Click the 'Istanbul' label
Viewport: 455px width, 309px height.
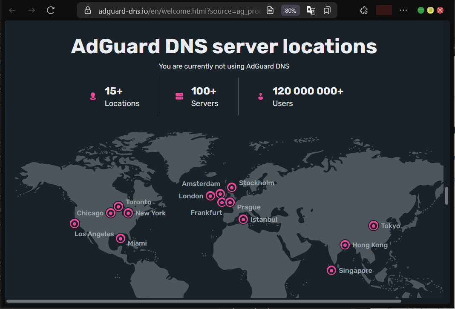coord(264,220)
